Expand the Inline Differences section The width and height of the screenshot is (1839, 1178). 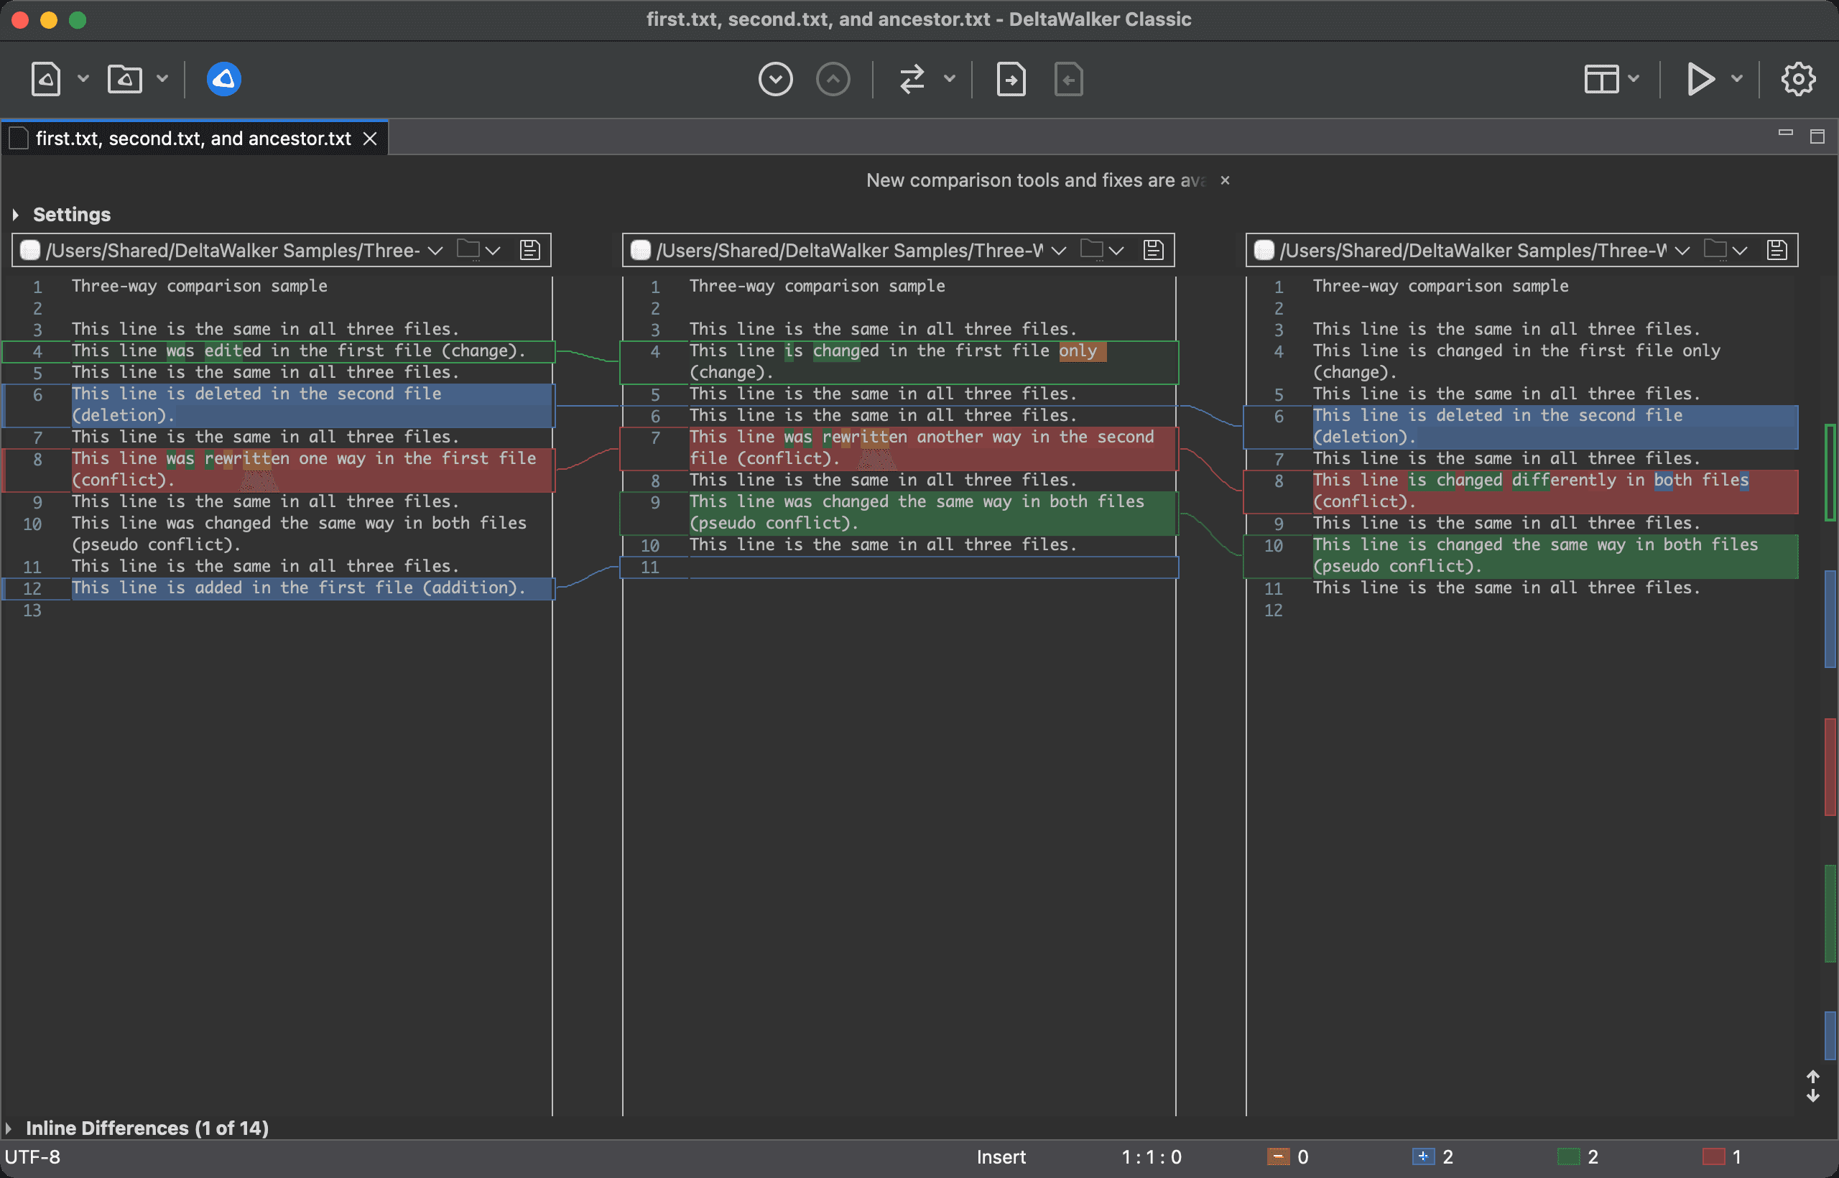click(9, 1128)
